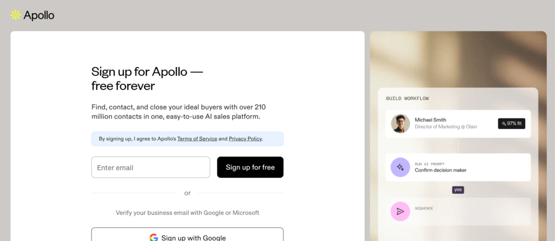The image size is (555, 241).
Task: Click the pink Sequence send icon
Action: (400, 211)
